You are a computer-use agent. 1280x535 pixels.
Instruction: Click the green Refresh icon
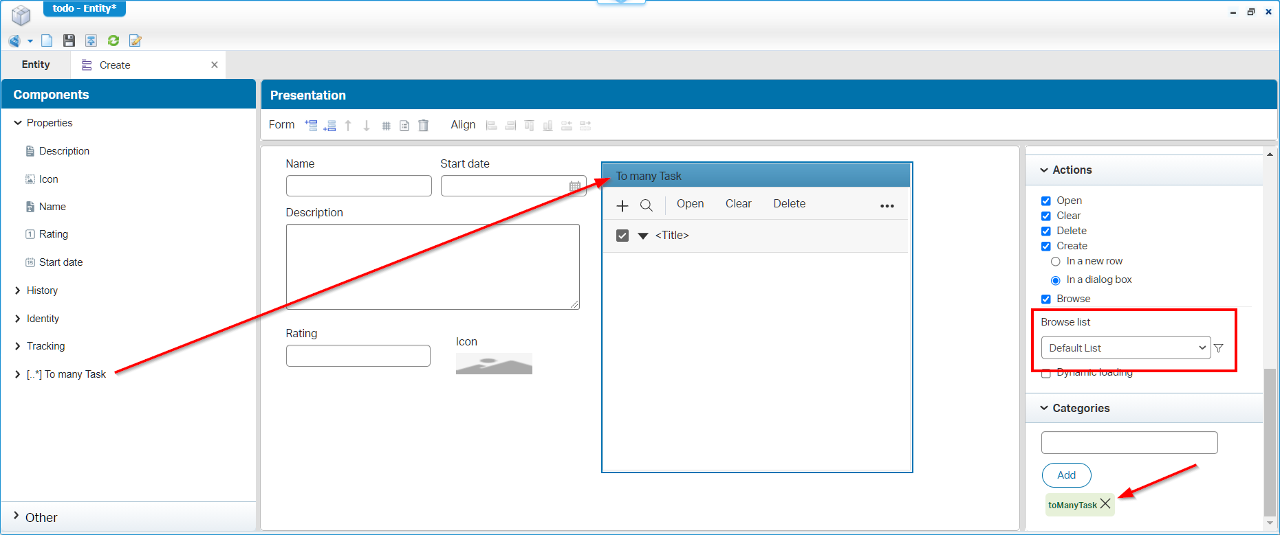[113, 41]
